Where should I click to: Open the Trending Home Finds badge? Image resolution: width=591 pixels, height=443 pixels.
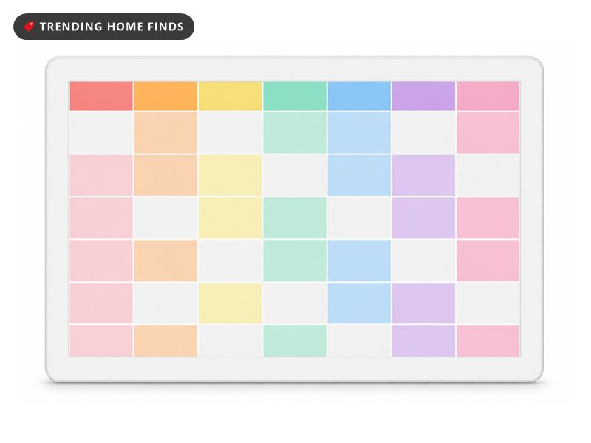103,27
